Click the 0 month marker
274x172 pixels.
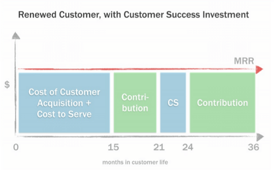point(16,147)
